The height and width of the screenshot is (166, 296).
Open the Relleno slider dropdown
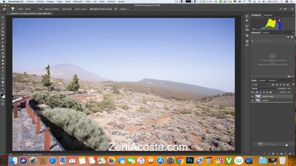click(293, 92)
